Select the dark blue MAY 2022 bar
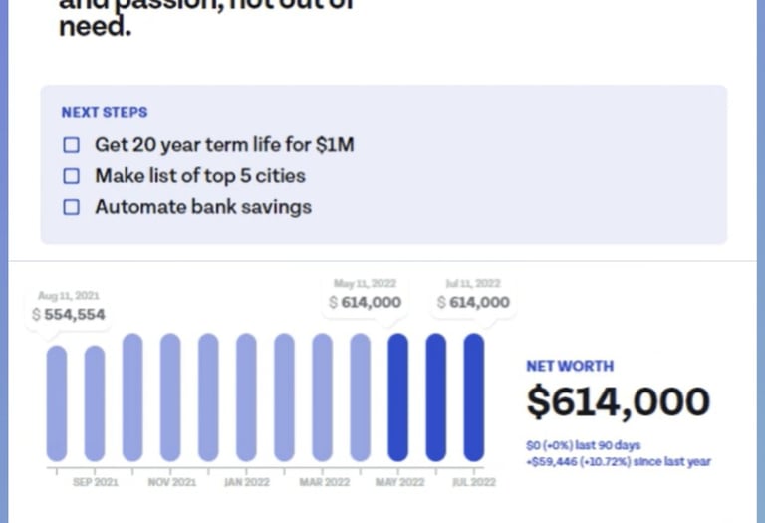The height and width of the screenshot is (523, 765). tap(398, 396)
